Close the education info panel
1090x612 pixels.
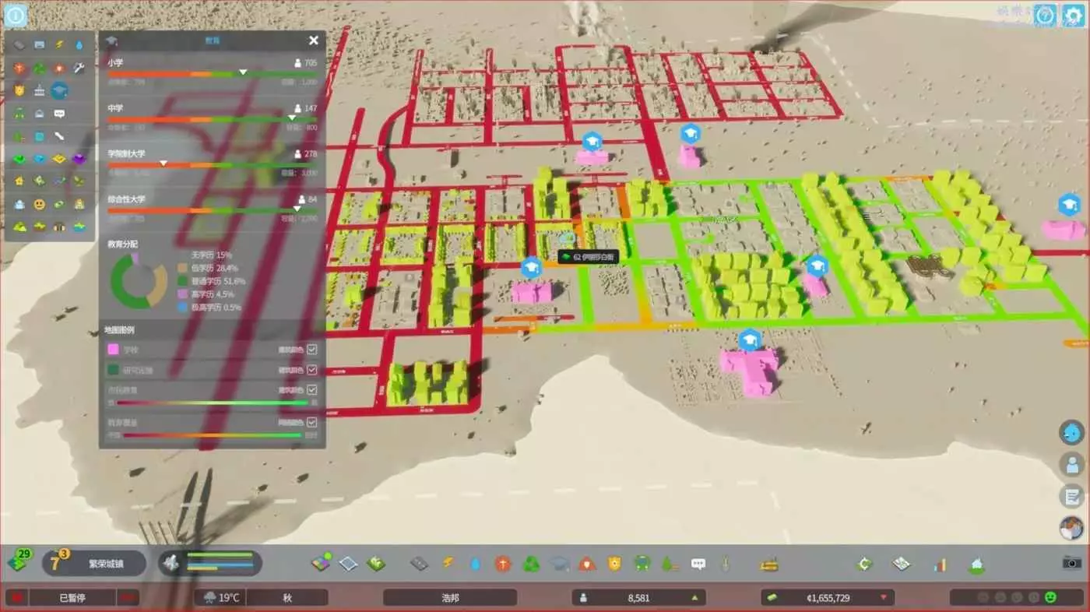click(314, 40)
